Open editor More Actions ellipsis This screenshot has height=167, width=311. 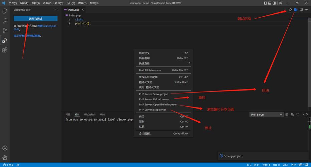click(306, 10)
